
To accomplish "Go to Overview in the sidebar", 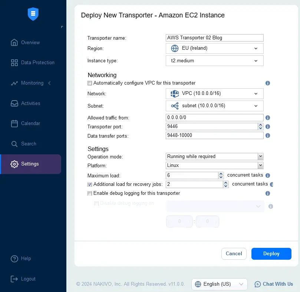I will (31, 43).
